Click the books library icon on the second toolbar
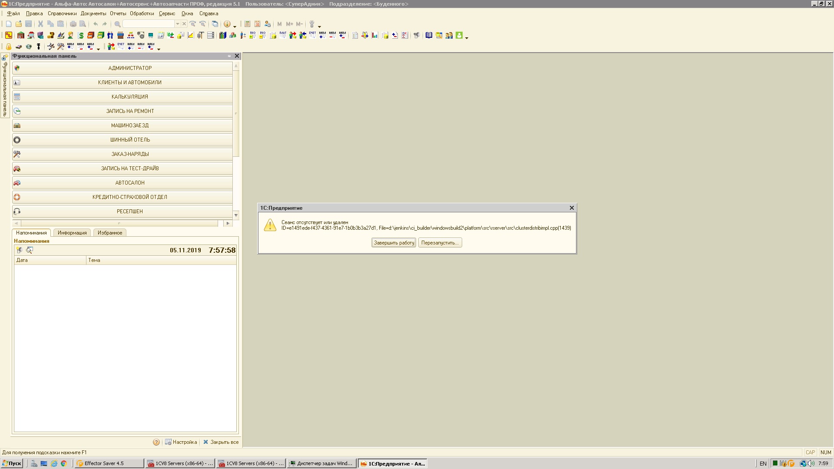This screenshot has height=469, width=834. click(x=222, y=35)
